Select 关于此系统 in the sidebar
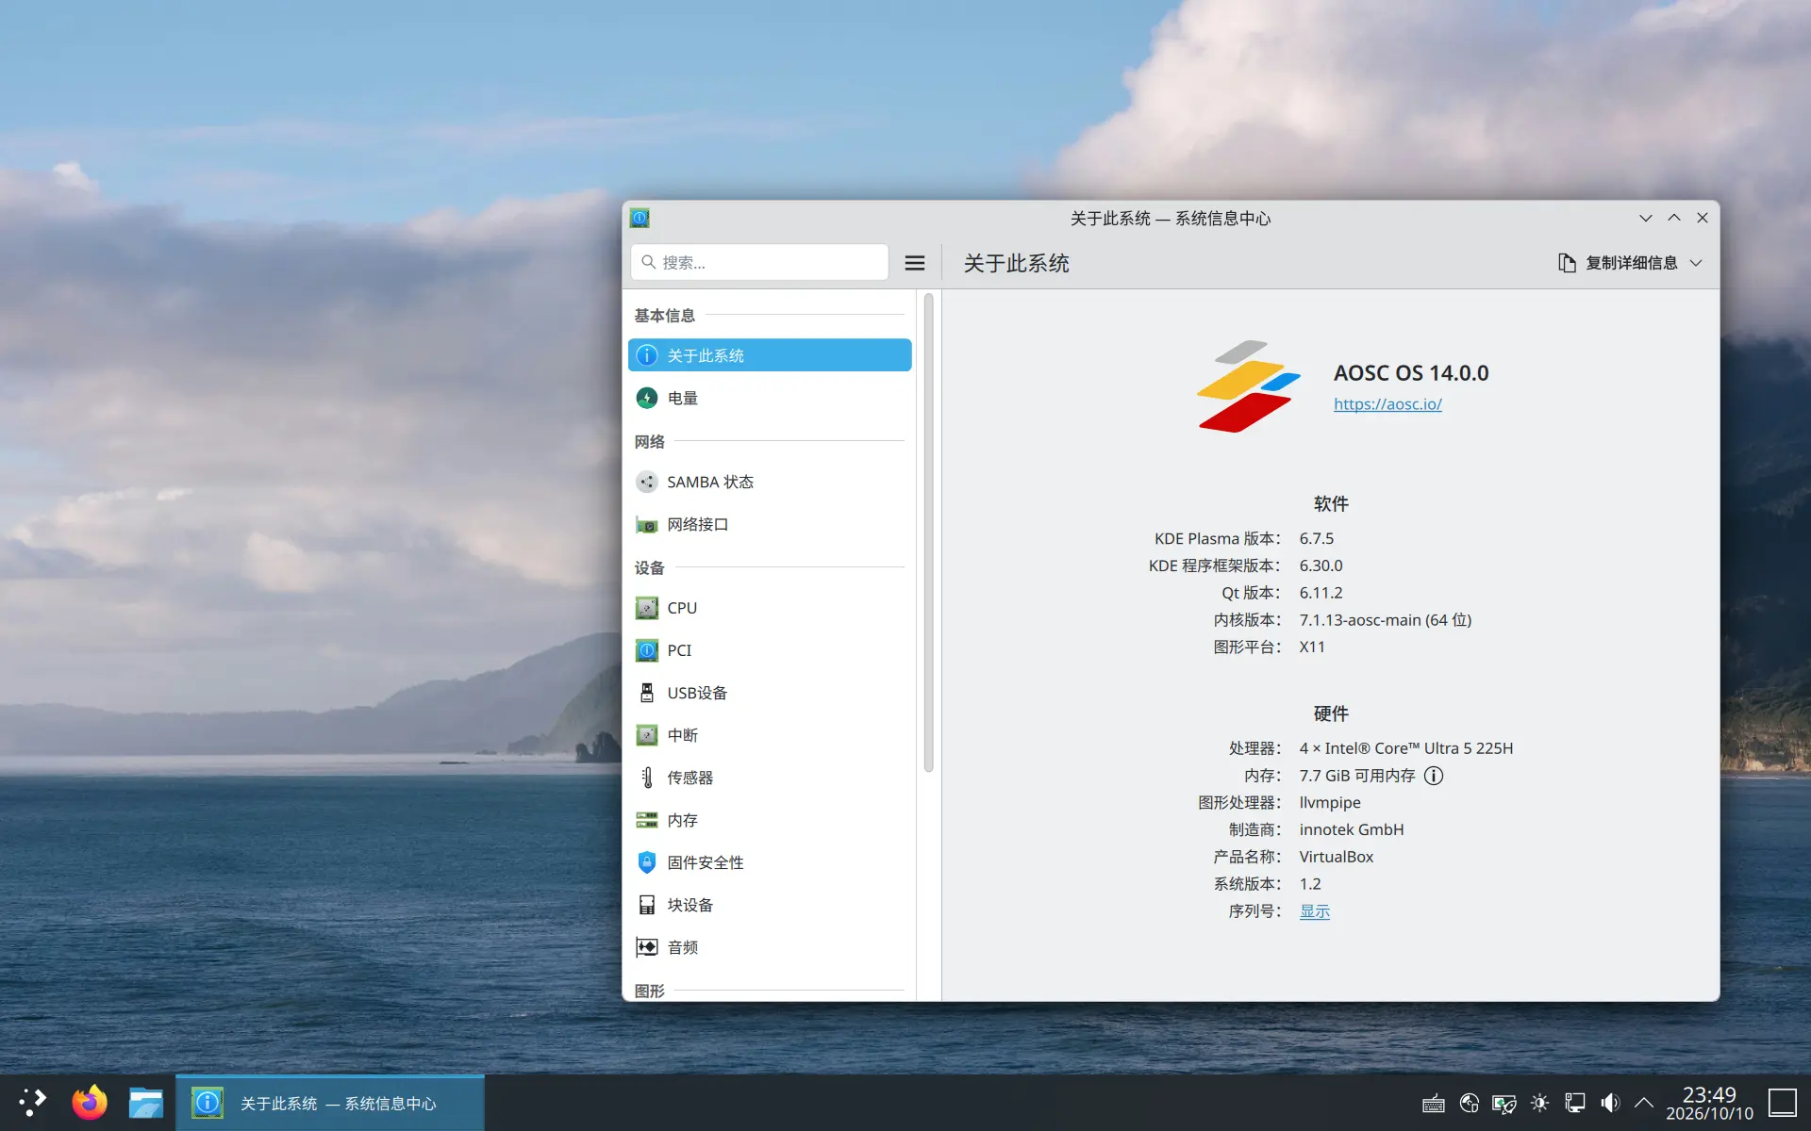Screen dimensions: 1811x1131 coord(769,355)
